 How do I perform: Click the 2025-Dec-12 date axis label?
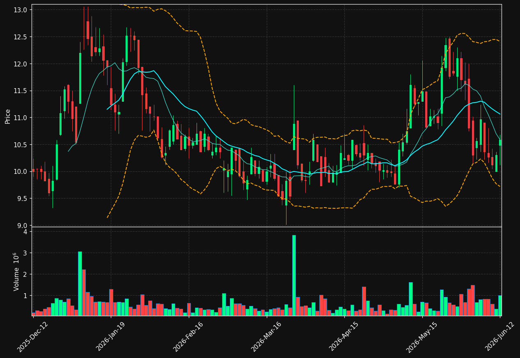click(x=33, y=337)
